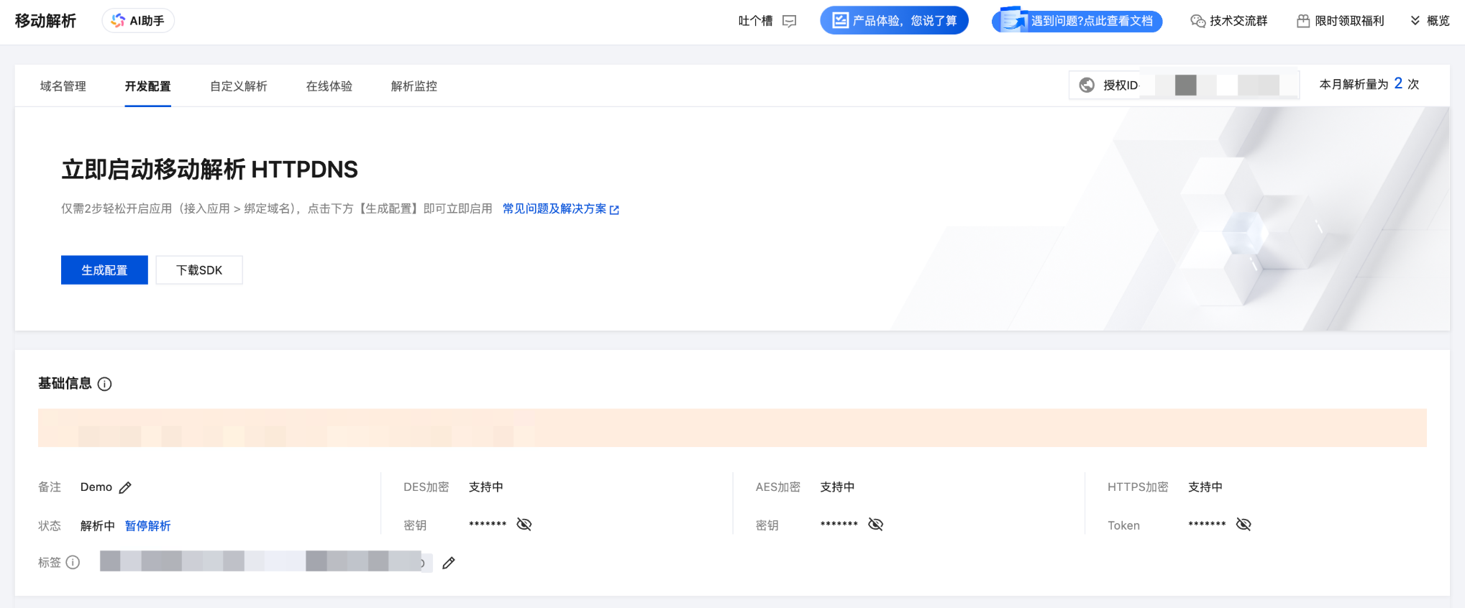Screen dimensions: 1465x608
Task: Edit the Demo remark with pencil icon
Action: pos(125,488)
